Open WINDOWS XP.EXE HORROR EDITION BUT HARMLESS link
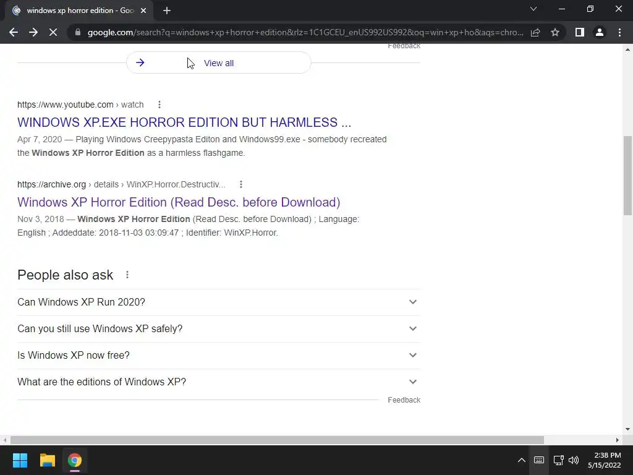This screenshot has width=633, height=475. (x=184, y=122)
